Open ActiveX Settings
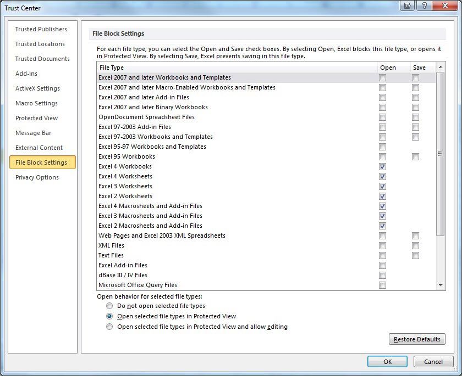 (37, 88)
